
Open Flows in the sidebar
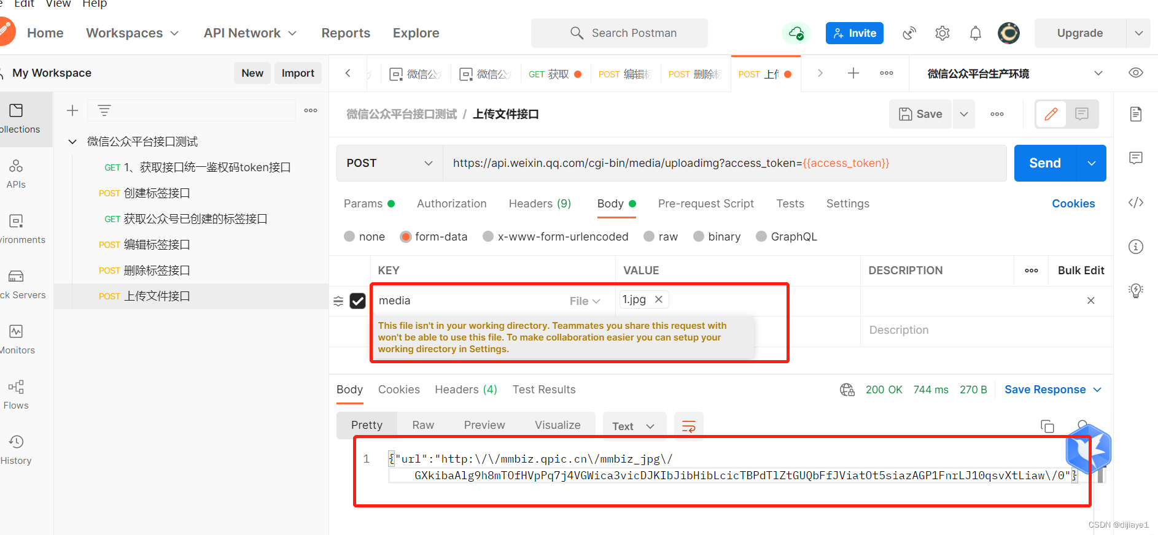[x=16, y=395]
